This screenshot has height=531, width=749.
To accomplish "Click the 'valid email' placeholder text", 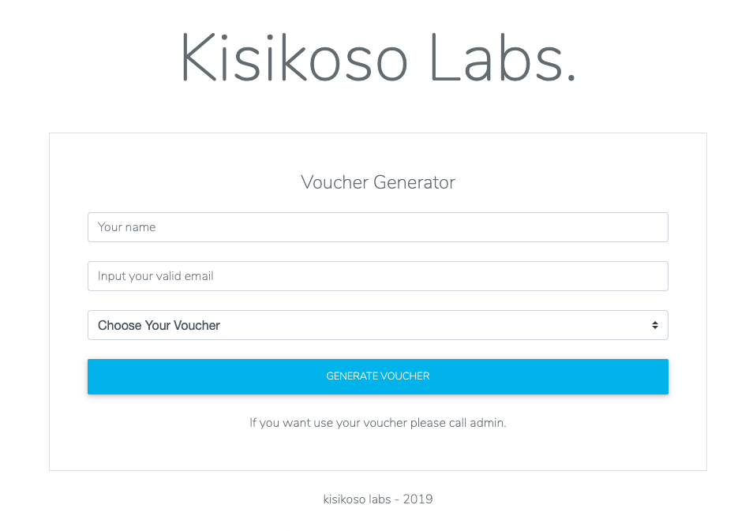I will pyautogui.click(x=185, y=276).
